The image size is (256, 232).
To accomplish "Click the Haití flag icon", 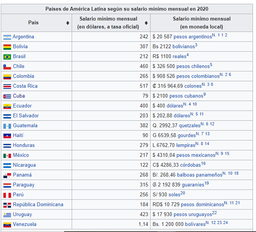I will [x=7, y=136].
